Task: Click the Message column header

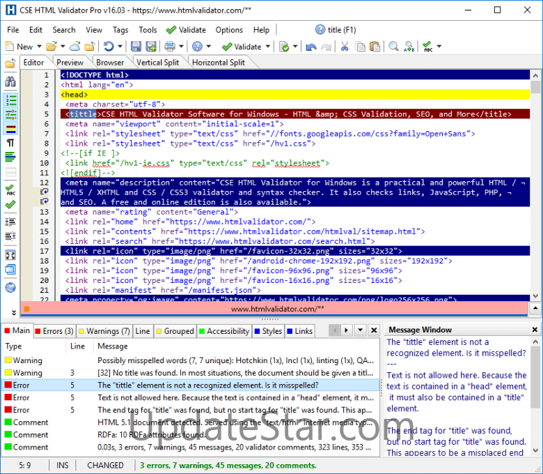Action: (113, 346)
